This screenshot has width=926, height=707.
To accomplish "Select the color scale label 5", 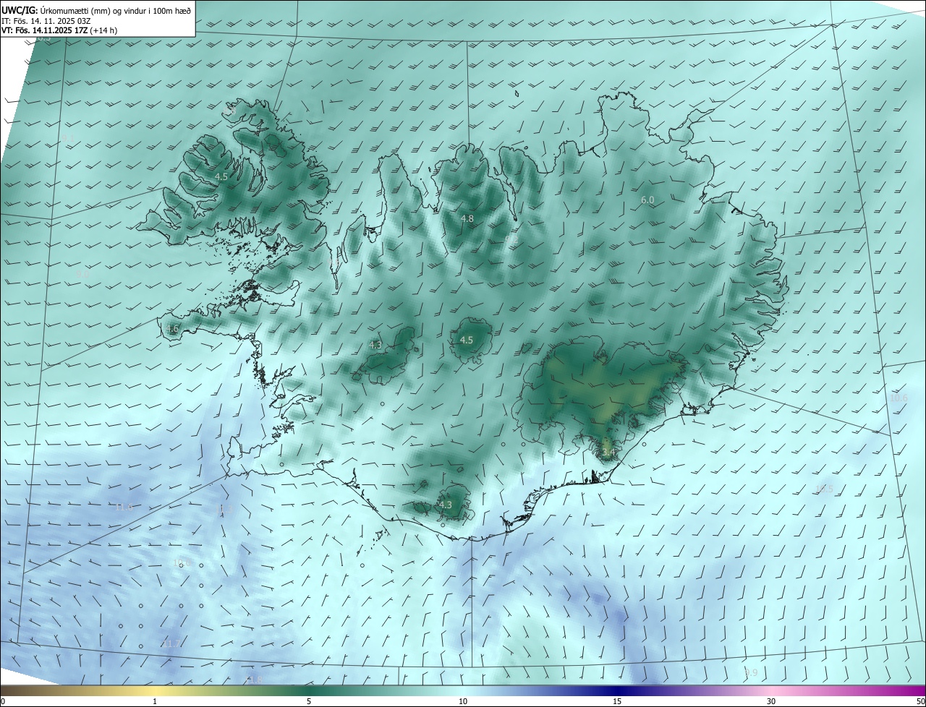I will (309, 701).
